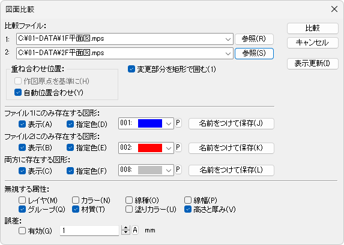Close the 図面比較 dialog
The width and height of the screenshot is (344, 245).
(334, 9)
